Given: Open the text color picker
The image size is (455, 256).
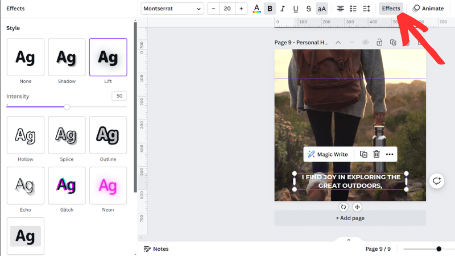Looking at the screenshot, I should point(257,9).
